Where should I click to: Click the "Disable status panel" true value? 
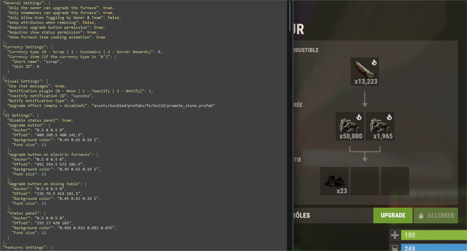66,120
